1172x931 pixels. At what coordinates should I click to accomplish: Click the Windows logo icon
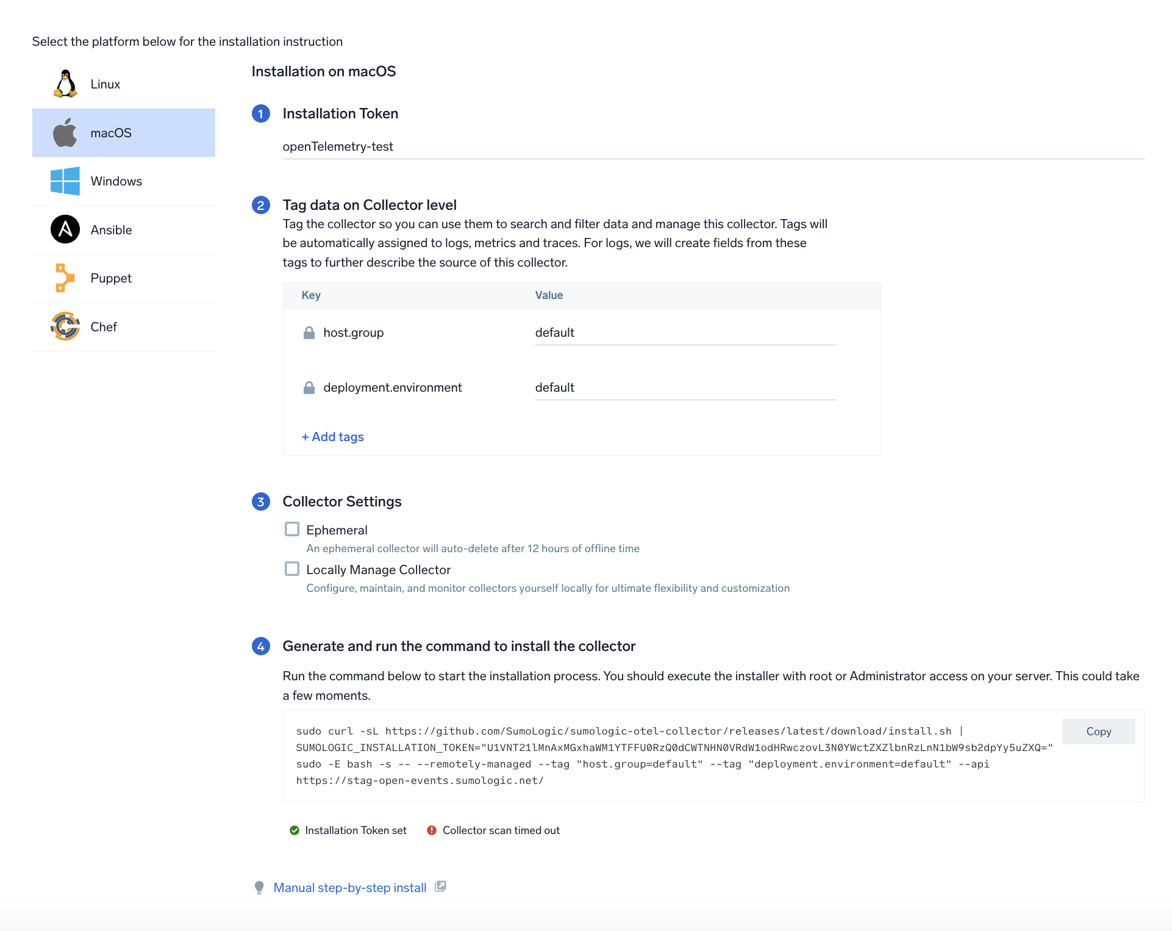(x=65, y=181)
